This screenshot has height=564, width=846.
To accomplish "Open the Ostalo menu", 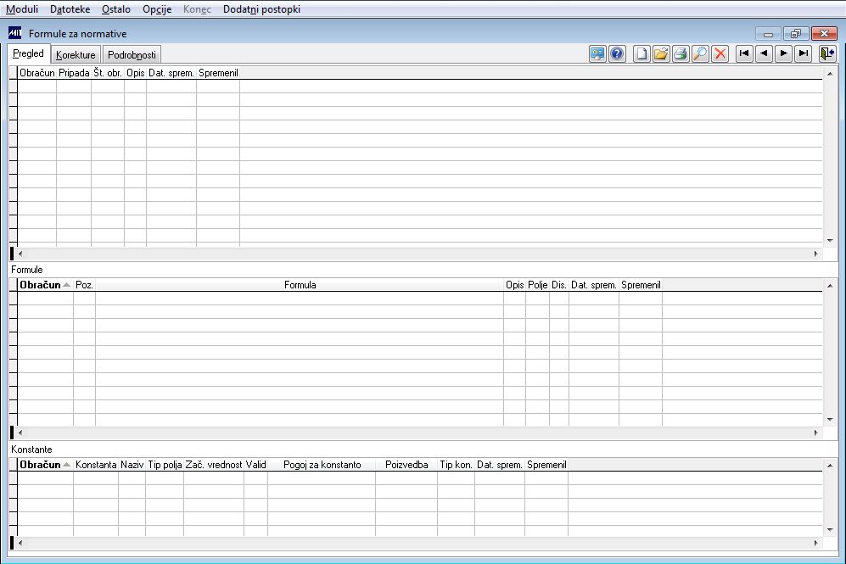I will point(116,9).
